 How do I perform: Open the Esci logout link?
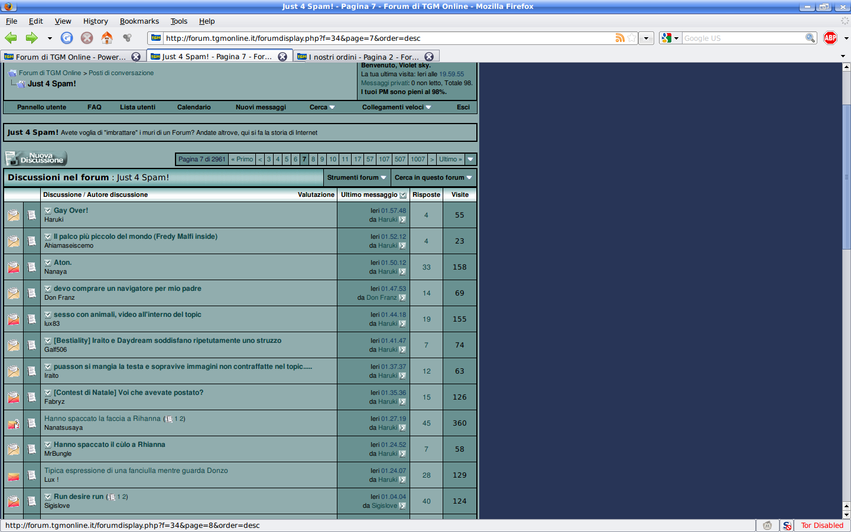[x=463, y=107]
